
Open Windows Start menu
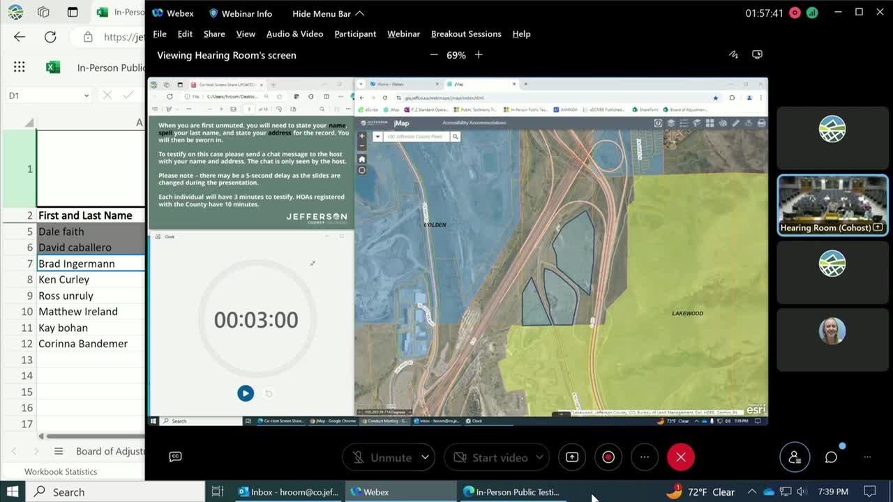(x=13, y=492)
